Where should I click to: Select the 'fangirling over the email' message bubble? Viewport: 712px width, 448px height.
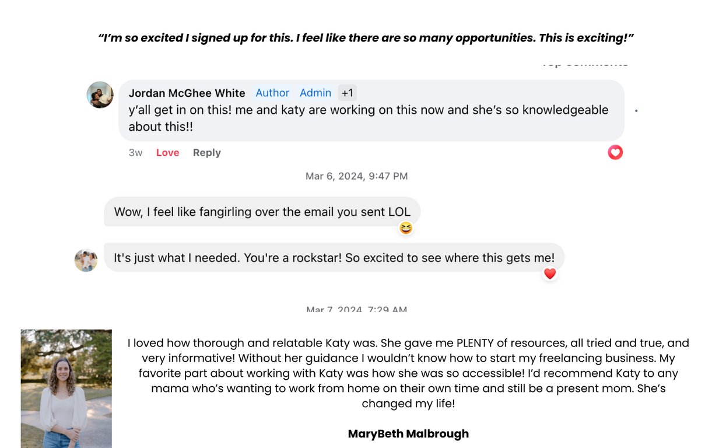tap(262, 212)
